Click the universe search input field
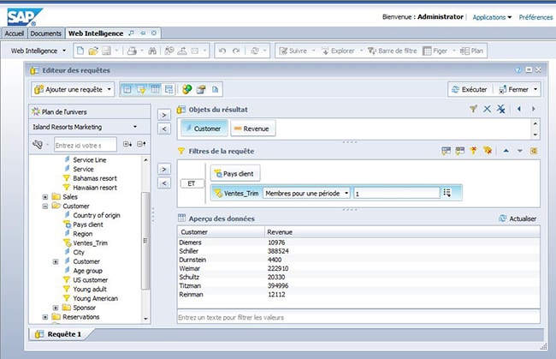Viewport: 556px width, 359px height. click(x=85, y=146)
